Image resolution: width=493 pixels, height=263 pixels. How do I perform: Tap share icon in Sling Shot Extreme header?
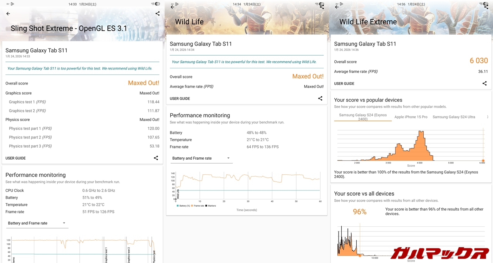click(x=158, y=13)
